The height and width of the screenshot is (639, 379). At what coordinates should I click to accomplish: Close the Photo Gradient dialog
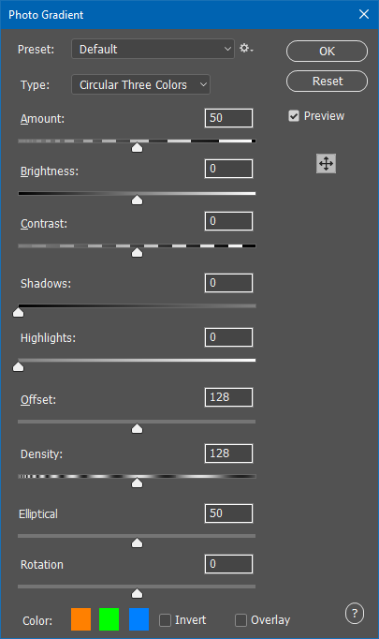pyautogui.click(x=364, y=14)
